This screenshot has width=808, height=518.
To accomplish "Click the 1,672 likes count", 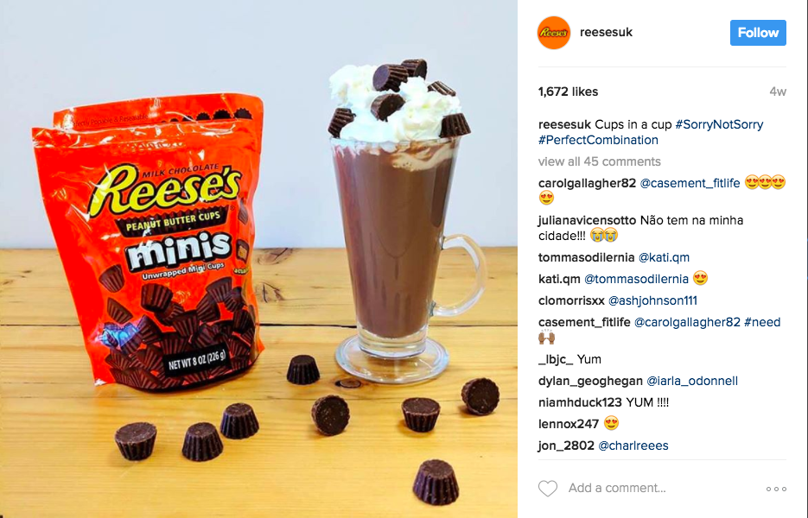I will [x=569, y=92].
